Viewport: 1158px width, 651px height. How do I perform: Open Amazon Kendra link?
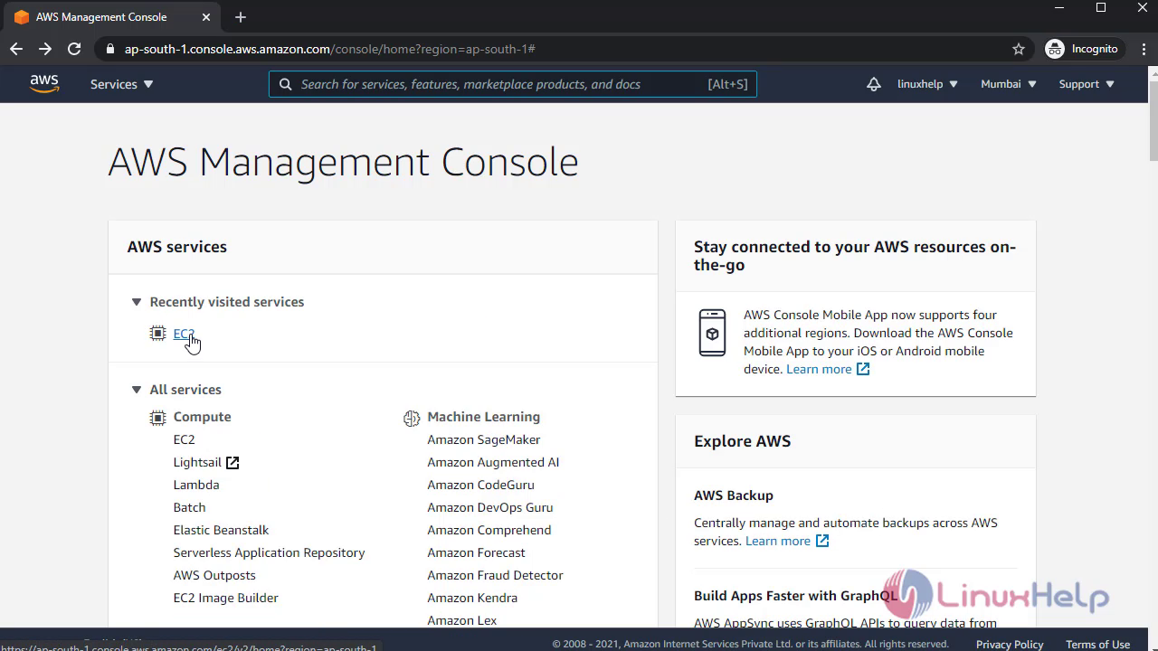click(x=472, y=598)
